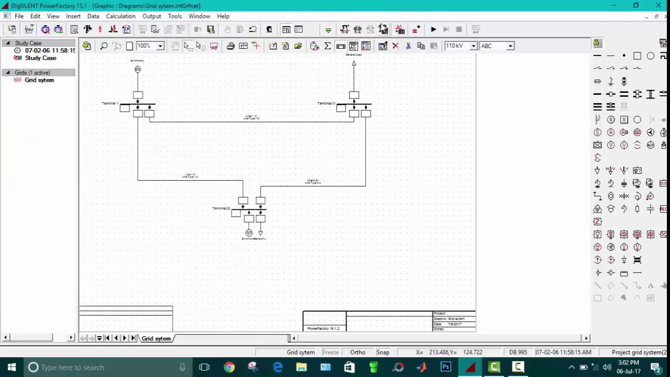Click the Save (floppy disk) toolbar icon
The width and height of the screenshot is (670, 377).
211,29
